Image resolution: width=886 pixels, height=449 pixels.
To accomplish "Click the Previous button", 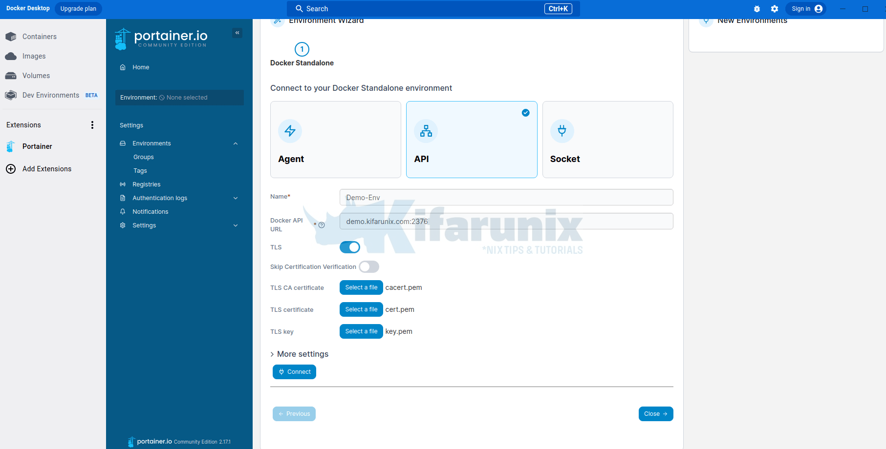I will pyautogui.click(x=294, y=414).
